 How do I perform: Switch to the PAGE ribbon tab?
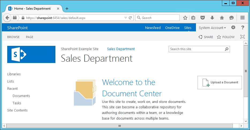(x=30, y=37)
